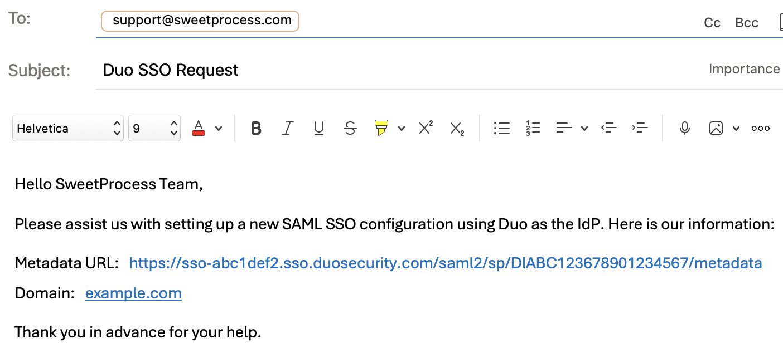This screenshot has height=353, width=783.
Task: Select the subscript icon
Action: point(457,128)
